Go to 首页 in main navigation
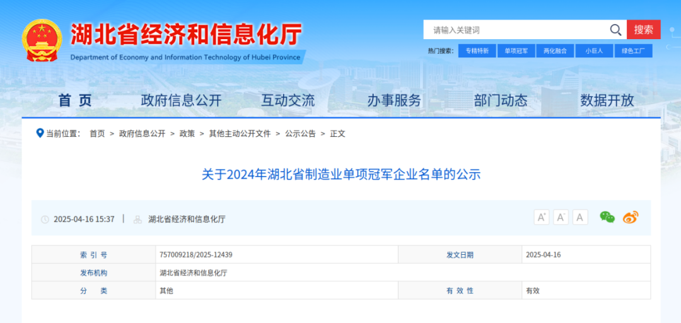The height and width of the screenshot is (323, 681). click(75, 101)
